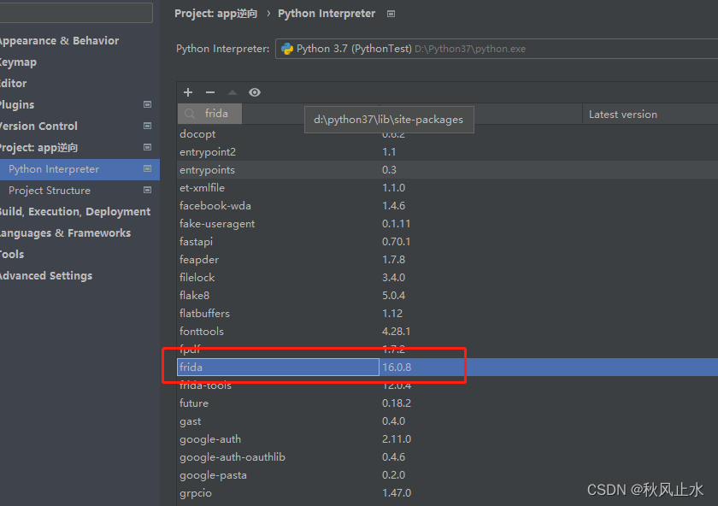
Task: Open Appearance & Behavior settings
Action: pos(59,41)
